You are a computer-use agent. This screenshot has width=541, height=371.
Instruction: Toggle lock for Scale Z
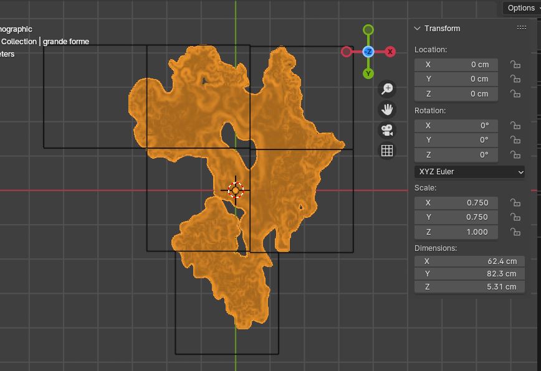515,232
